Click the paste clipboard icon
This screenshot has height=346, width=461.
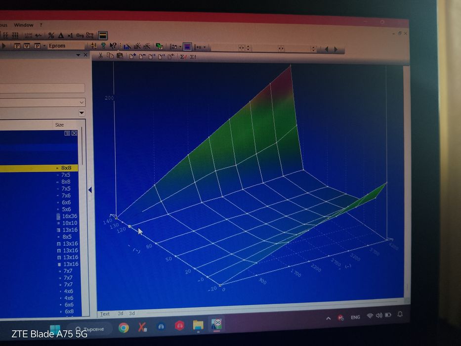coord(120,55)
